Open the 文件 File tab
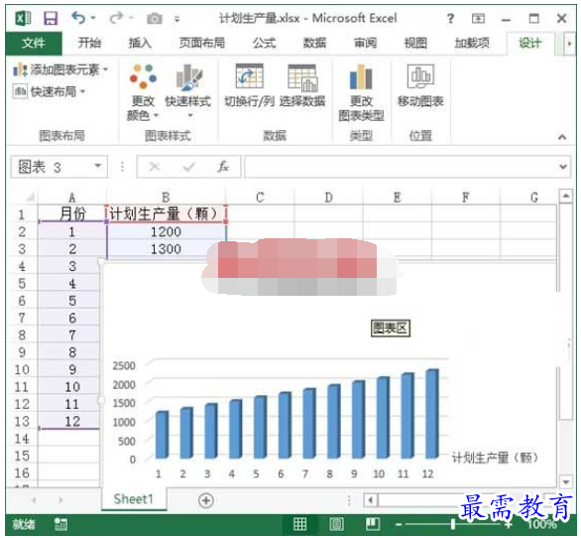 [x=34, y=43]
